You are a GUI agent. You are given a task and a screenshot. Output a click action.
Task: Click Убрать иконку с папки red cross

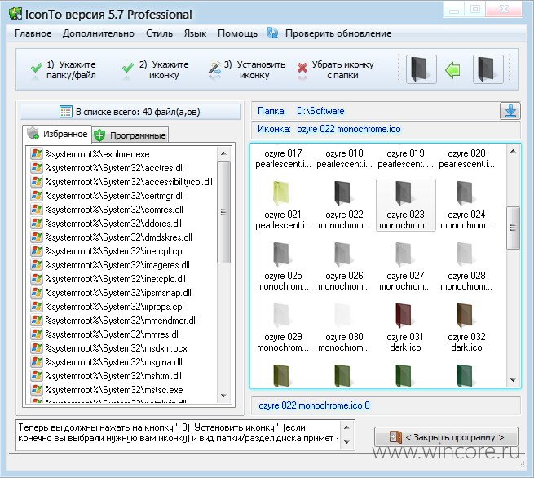(302, 69)
